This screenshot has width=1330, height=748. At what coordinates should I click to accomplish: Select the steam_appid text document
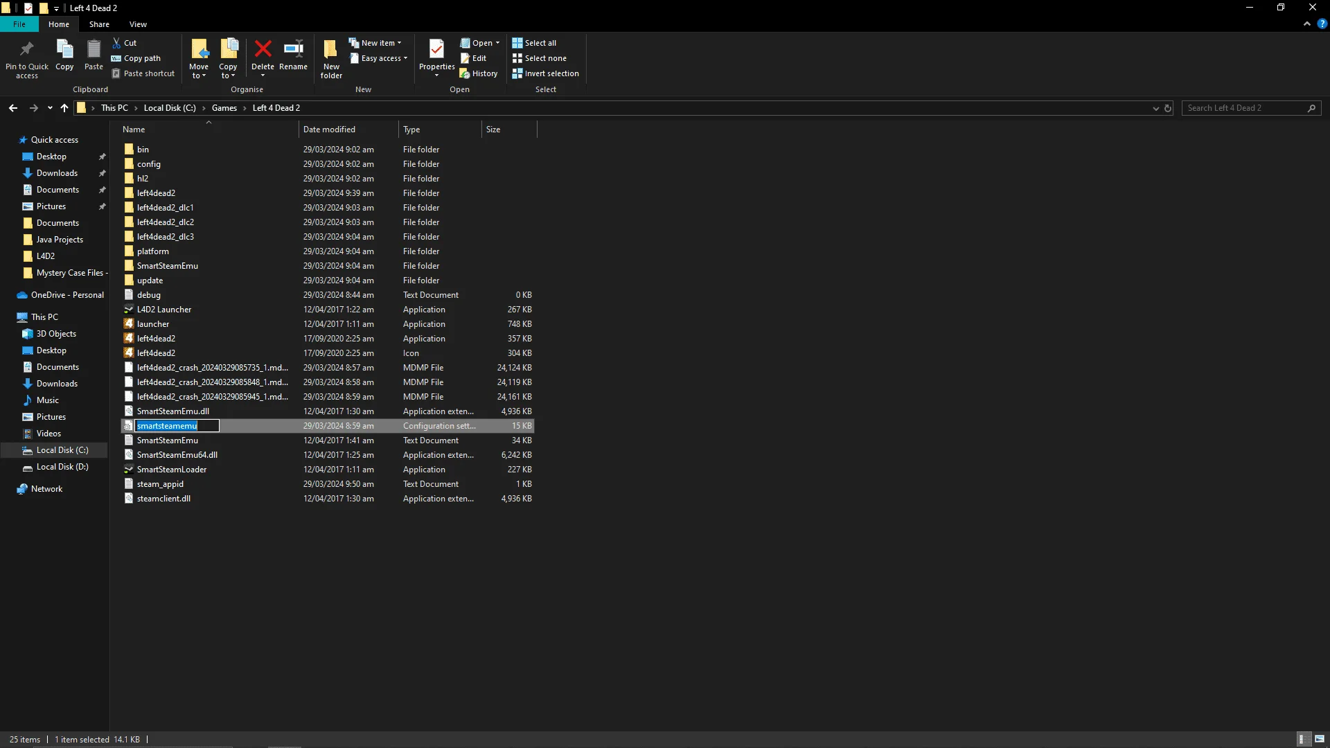tap(160, 484)
